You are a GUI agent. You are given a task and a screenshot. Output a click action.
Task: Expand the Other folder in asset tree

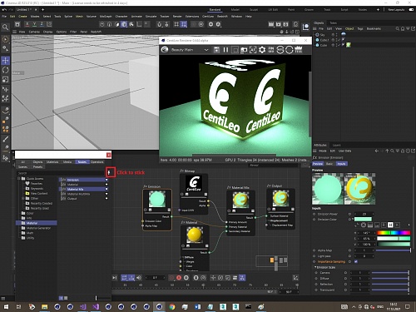23,198
